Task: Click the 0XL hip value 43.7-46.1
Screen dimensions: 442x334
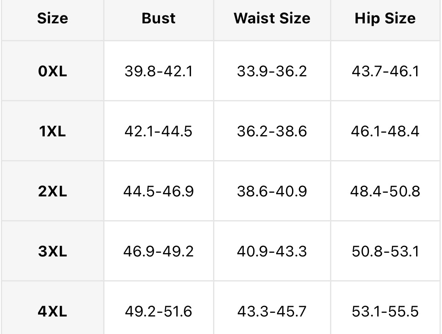Action: [x=385, y=71]
